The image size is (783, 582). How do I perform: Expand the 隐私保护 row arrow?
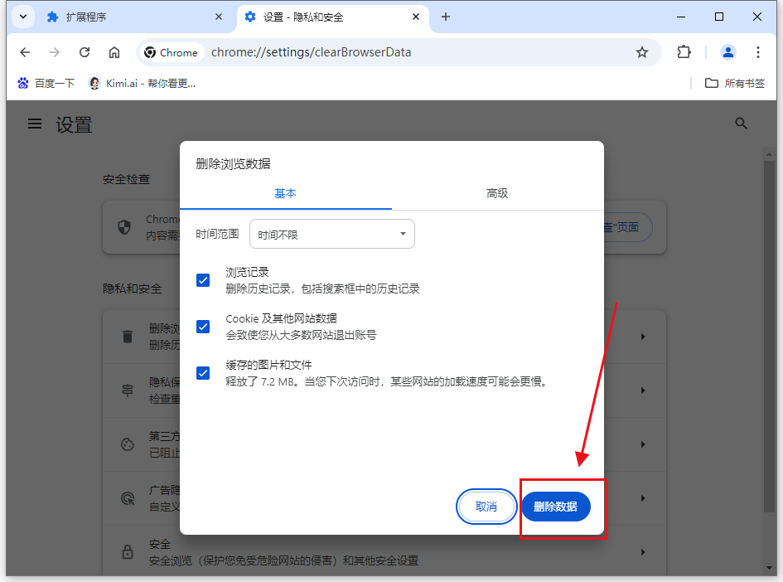pos(643,390)
